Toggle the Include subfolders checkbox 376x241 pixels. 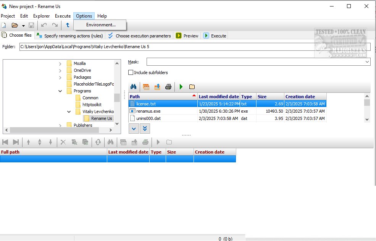pyautogui.click(x=131, y=73)
